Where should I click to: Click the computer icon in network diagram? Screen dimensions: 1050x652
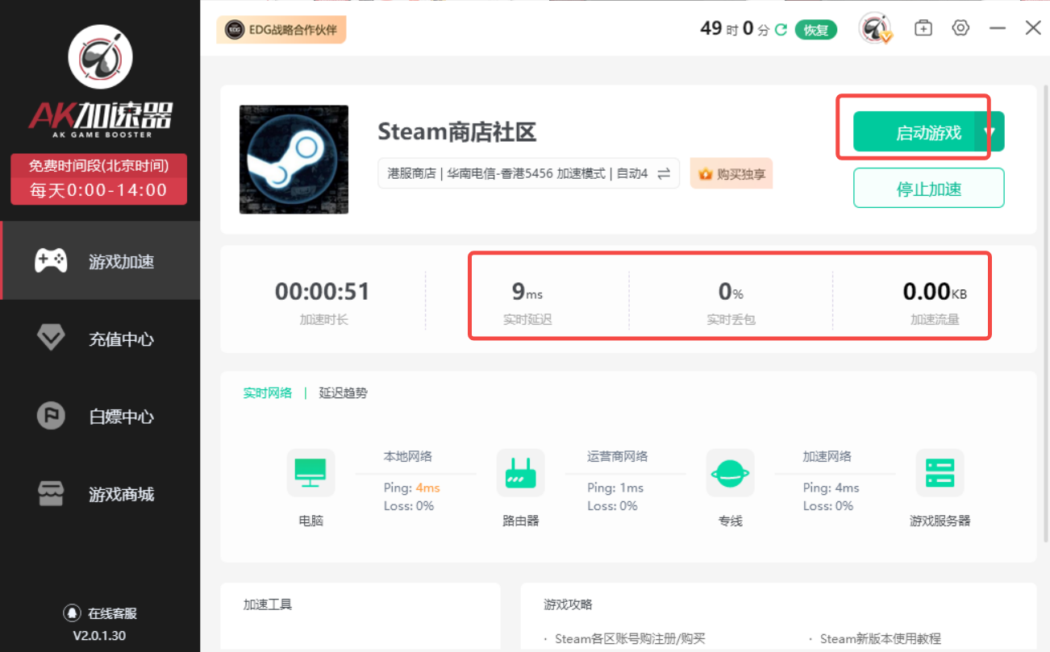coord(310,472)
